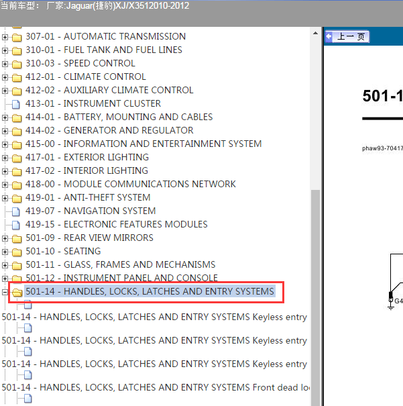Expand the 501-09 Rear View Mirrors node

(5, 238)
